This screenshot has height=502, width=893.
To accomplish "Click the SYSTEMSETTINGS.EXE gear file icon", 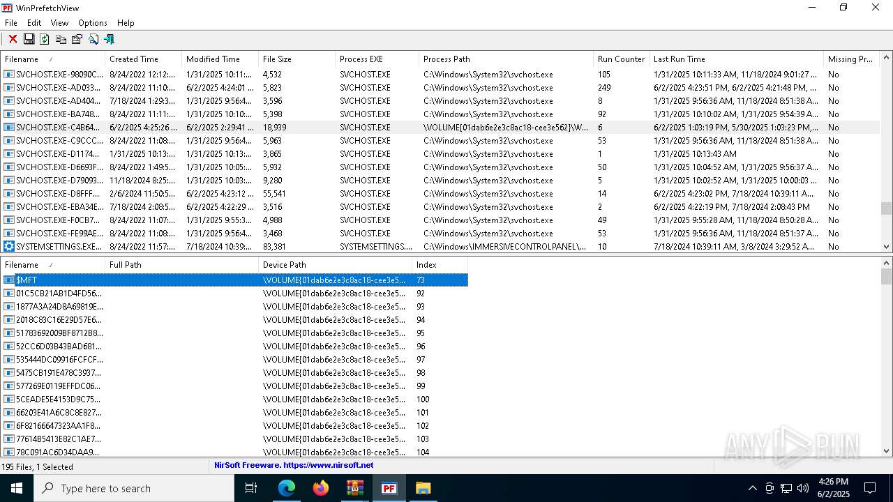I will [9, 247].
